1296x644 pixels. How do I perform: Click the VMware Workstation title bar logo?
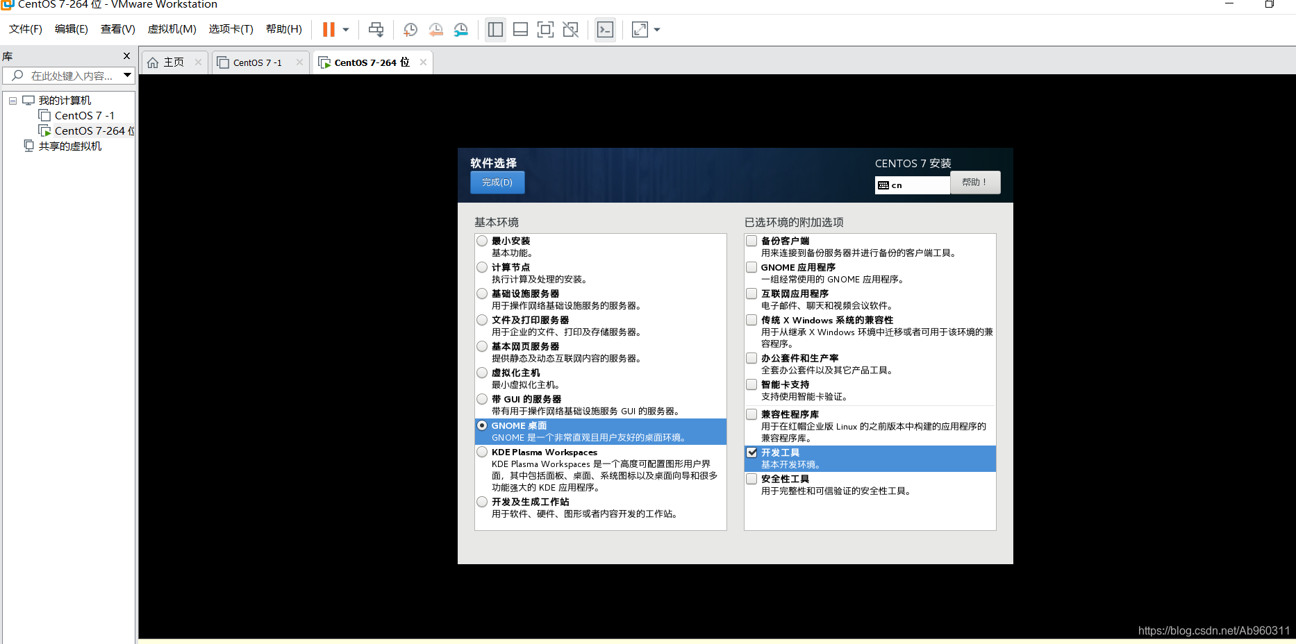[x=7, y=4]
